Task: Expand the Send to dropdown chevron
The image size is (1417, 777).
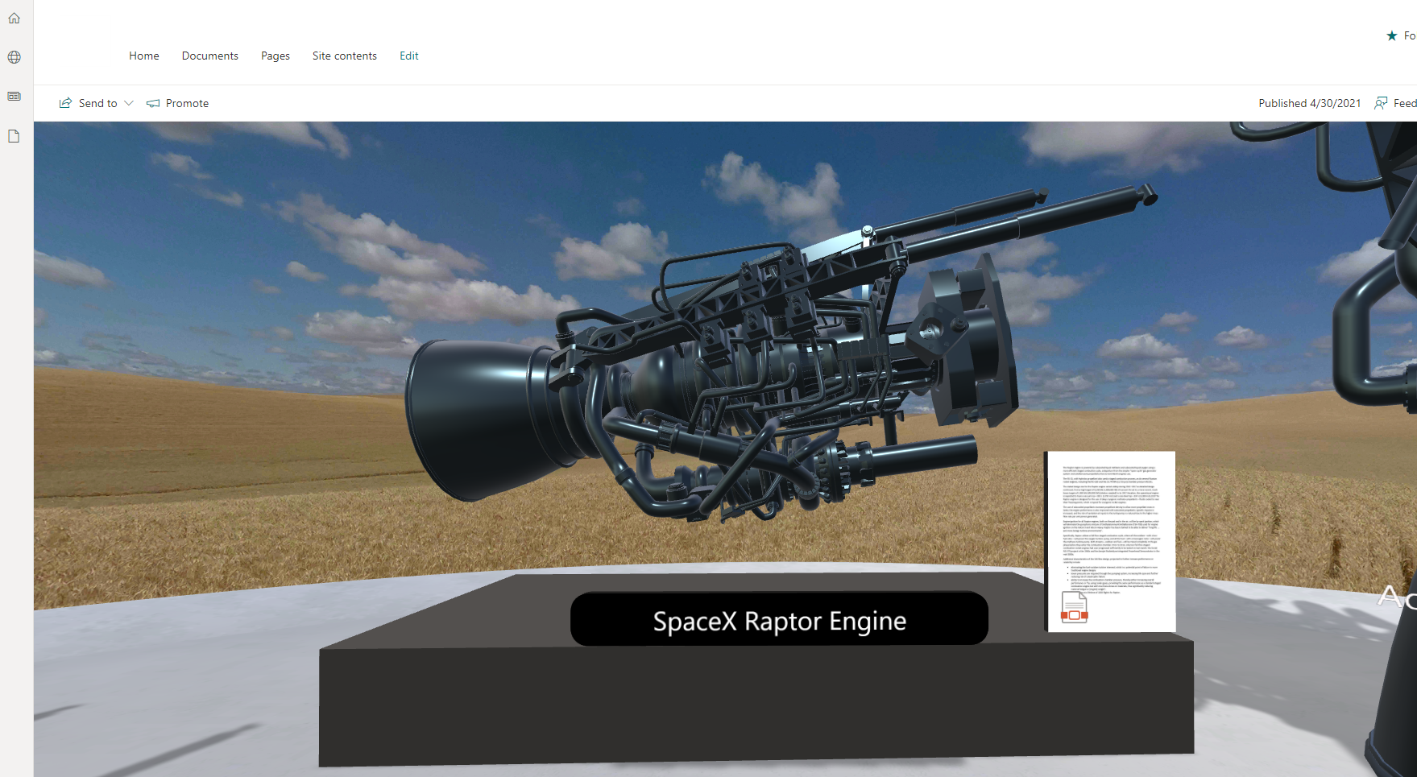Action: point(129,103)
